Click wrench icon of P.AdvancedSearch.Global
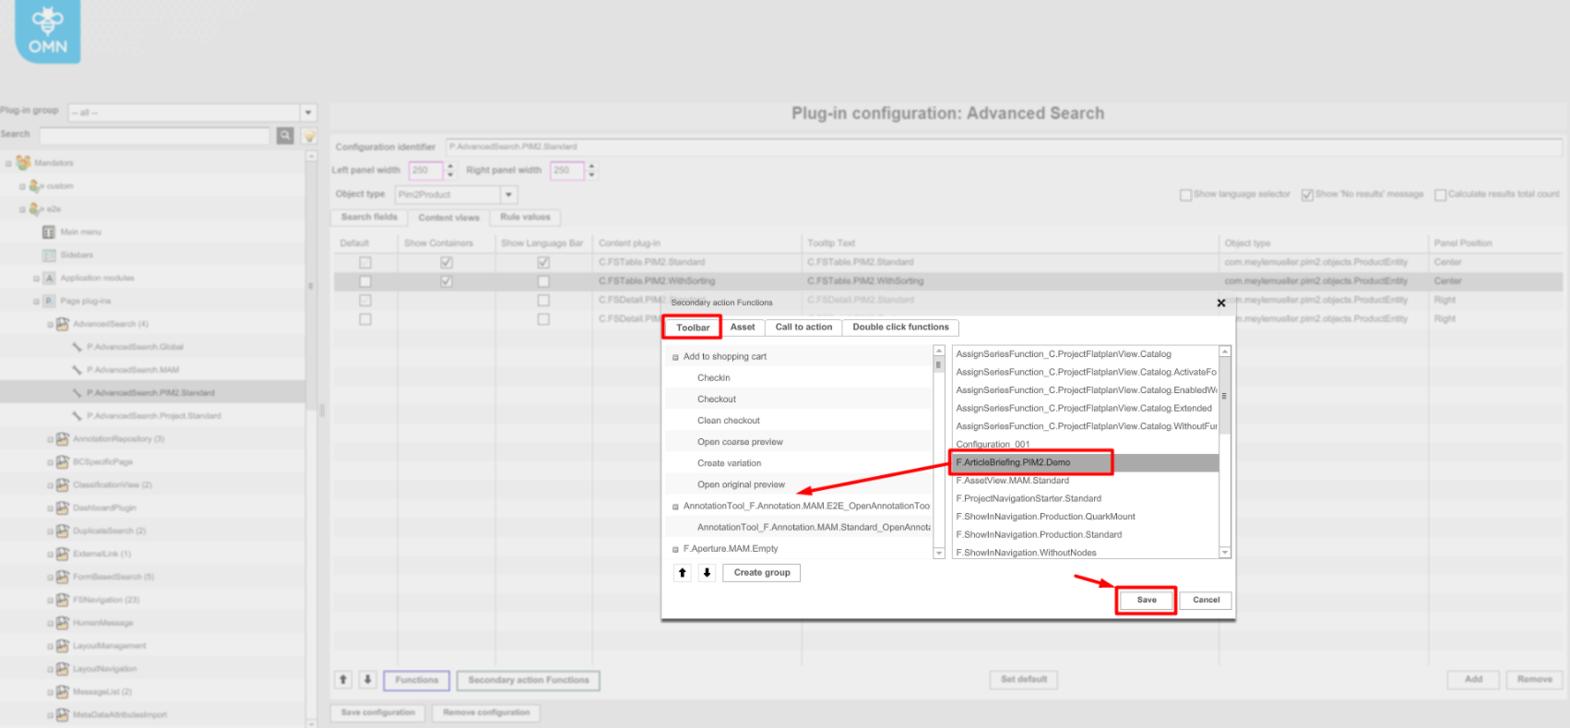Viewport: 1570px width, 728px height. tap(77, 347)
